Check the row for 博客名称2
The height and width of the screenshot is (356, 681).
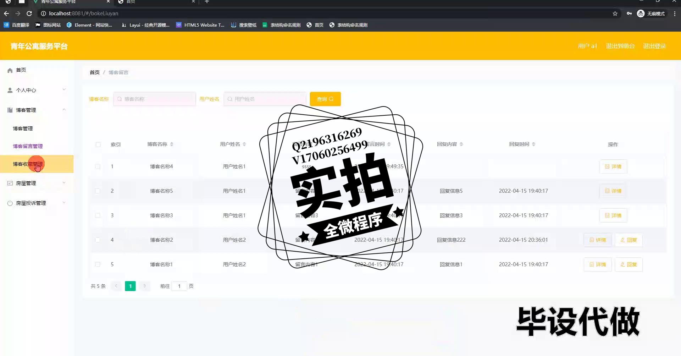98,240
